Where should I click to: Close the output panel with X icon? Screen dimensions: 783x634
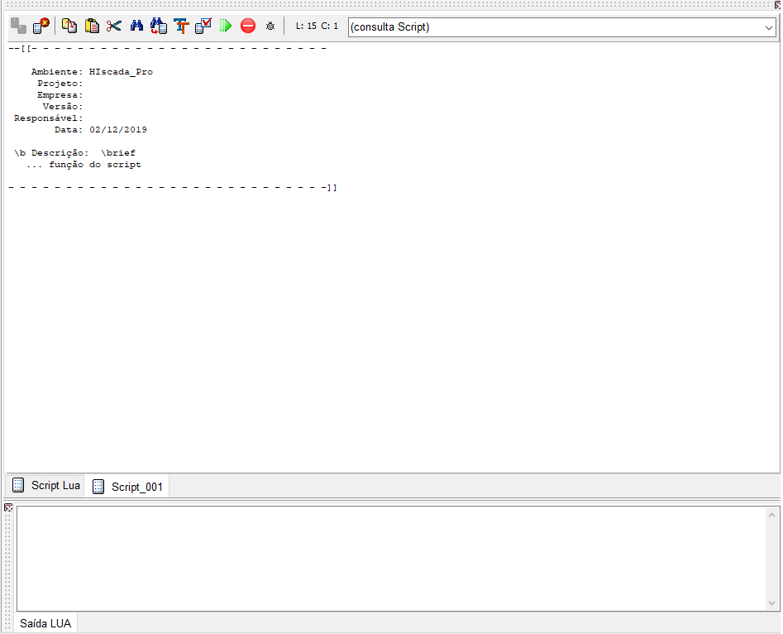[8, 507]
